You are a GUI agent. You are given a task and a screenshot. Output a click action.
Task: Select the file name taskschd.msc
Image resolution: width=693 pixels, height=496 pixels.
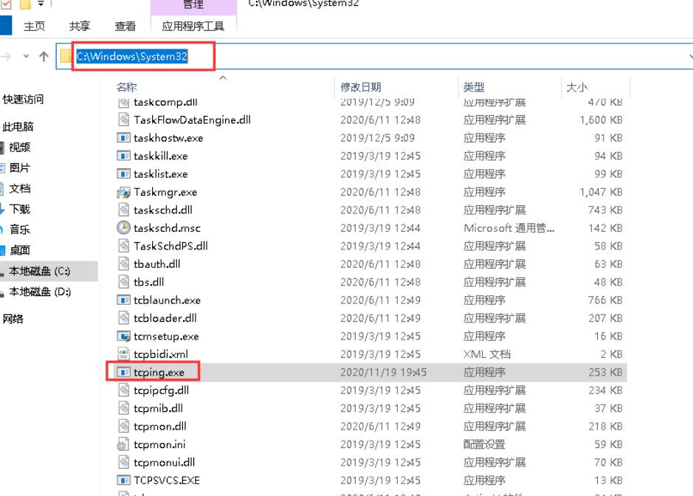167,228
